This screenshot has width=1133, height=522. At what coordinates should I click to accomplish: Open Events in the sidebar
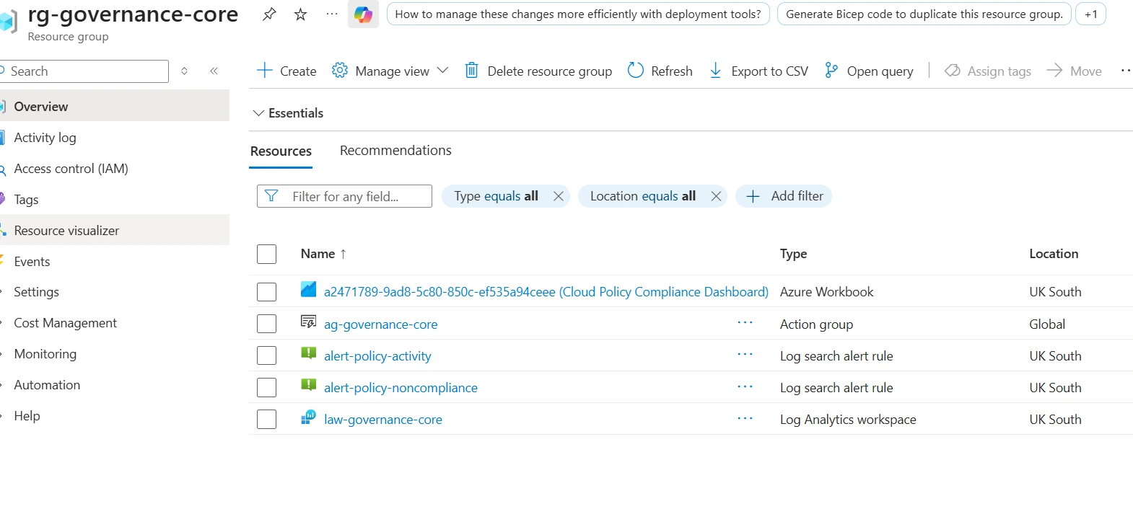pos(115,262)
